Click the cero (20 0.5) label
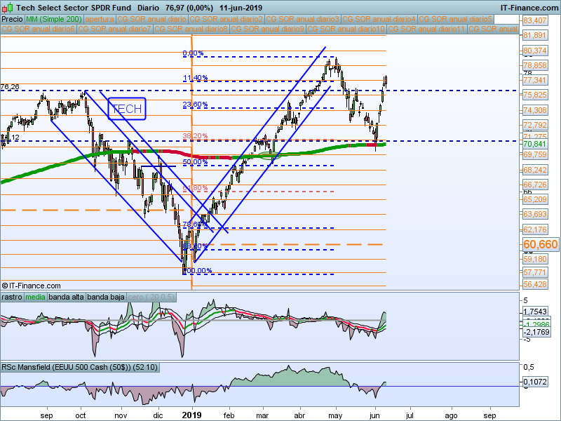Viewport: 561px width, 421px height. click(x=151, y=297)
